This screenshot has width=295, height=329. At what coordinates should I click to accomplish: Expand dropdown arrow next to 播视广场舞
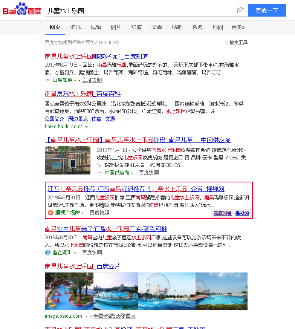(x=83, y=213)
